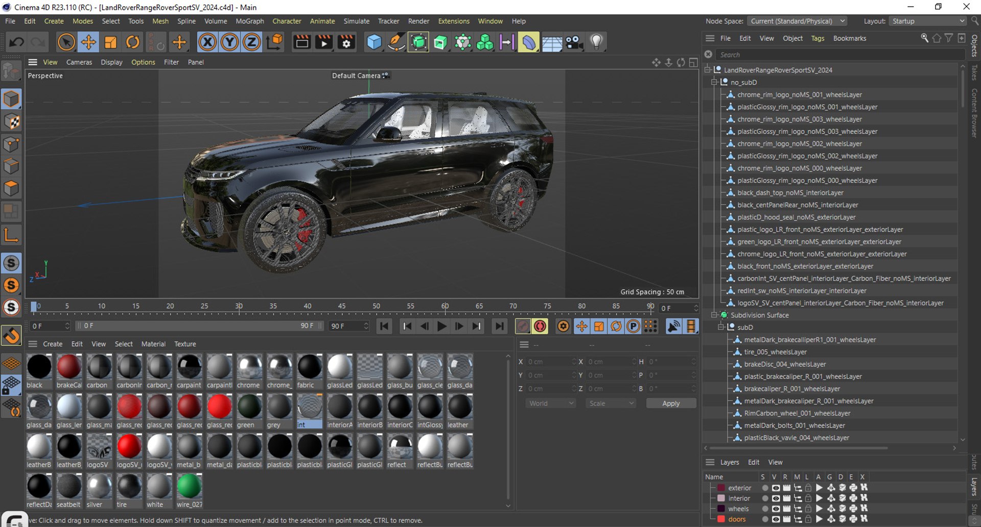Open the MoGraph menu
Image resolution: width=981 pixels, height=527 pixels.
[x=249, y=21]
